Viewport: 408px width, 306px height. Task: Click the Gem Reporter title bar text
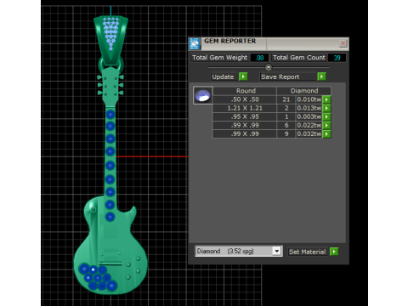pos(230,41)
